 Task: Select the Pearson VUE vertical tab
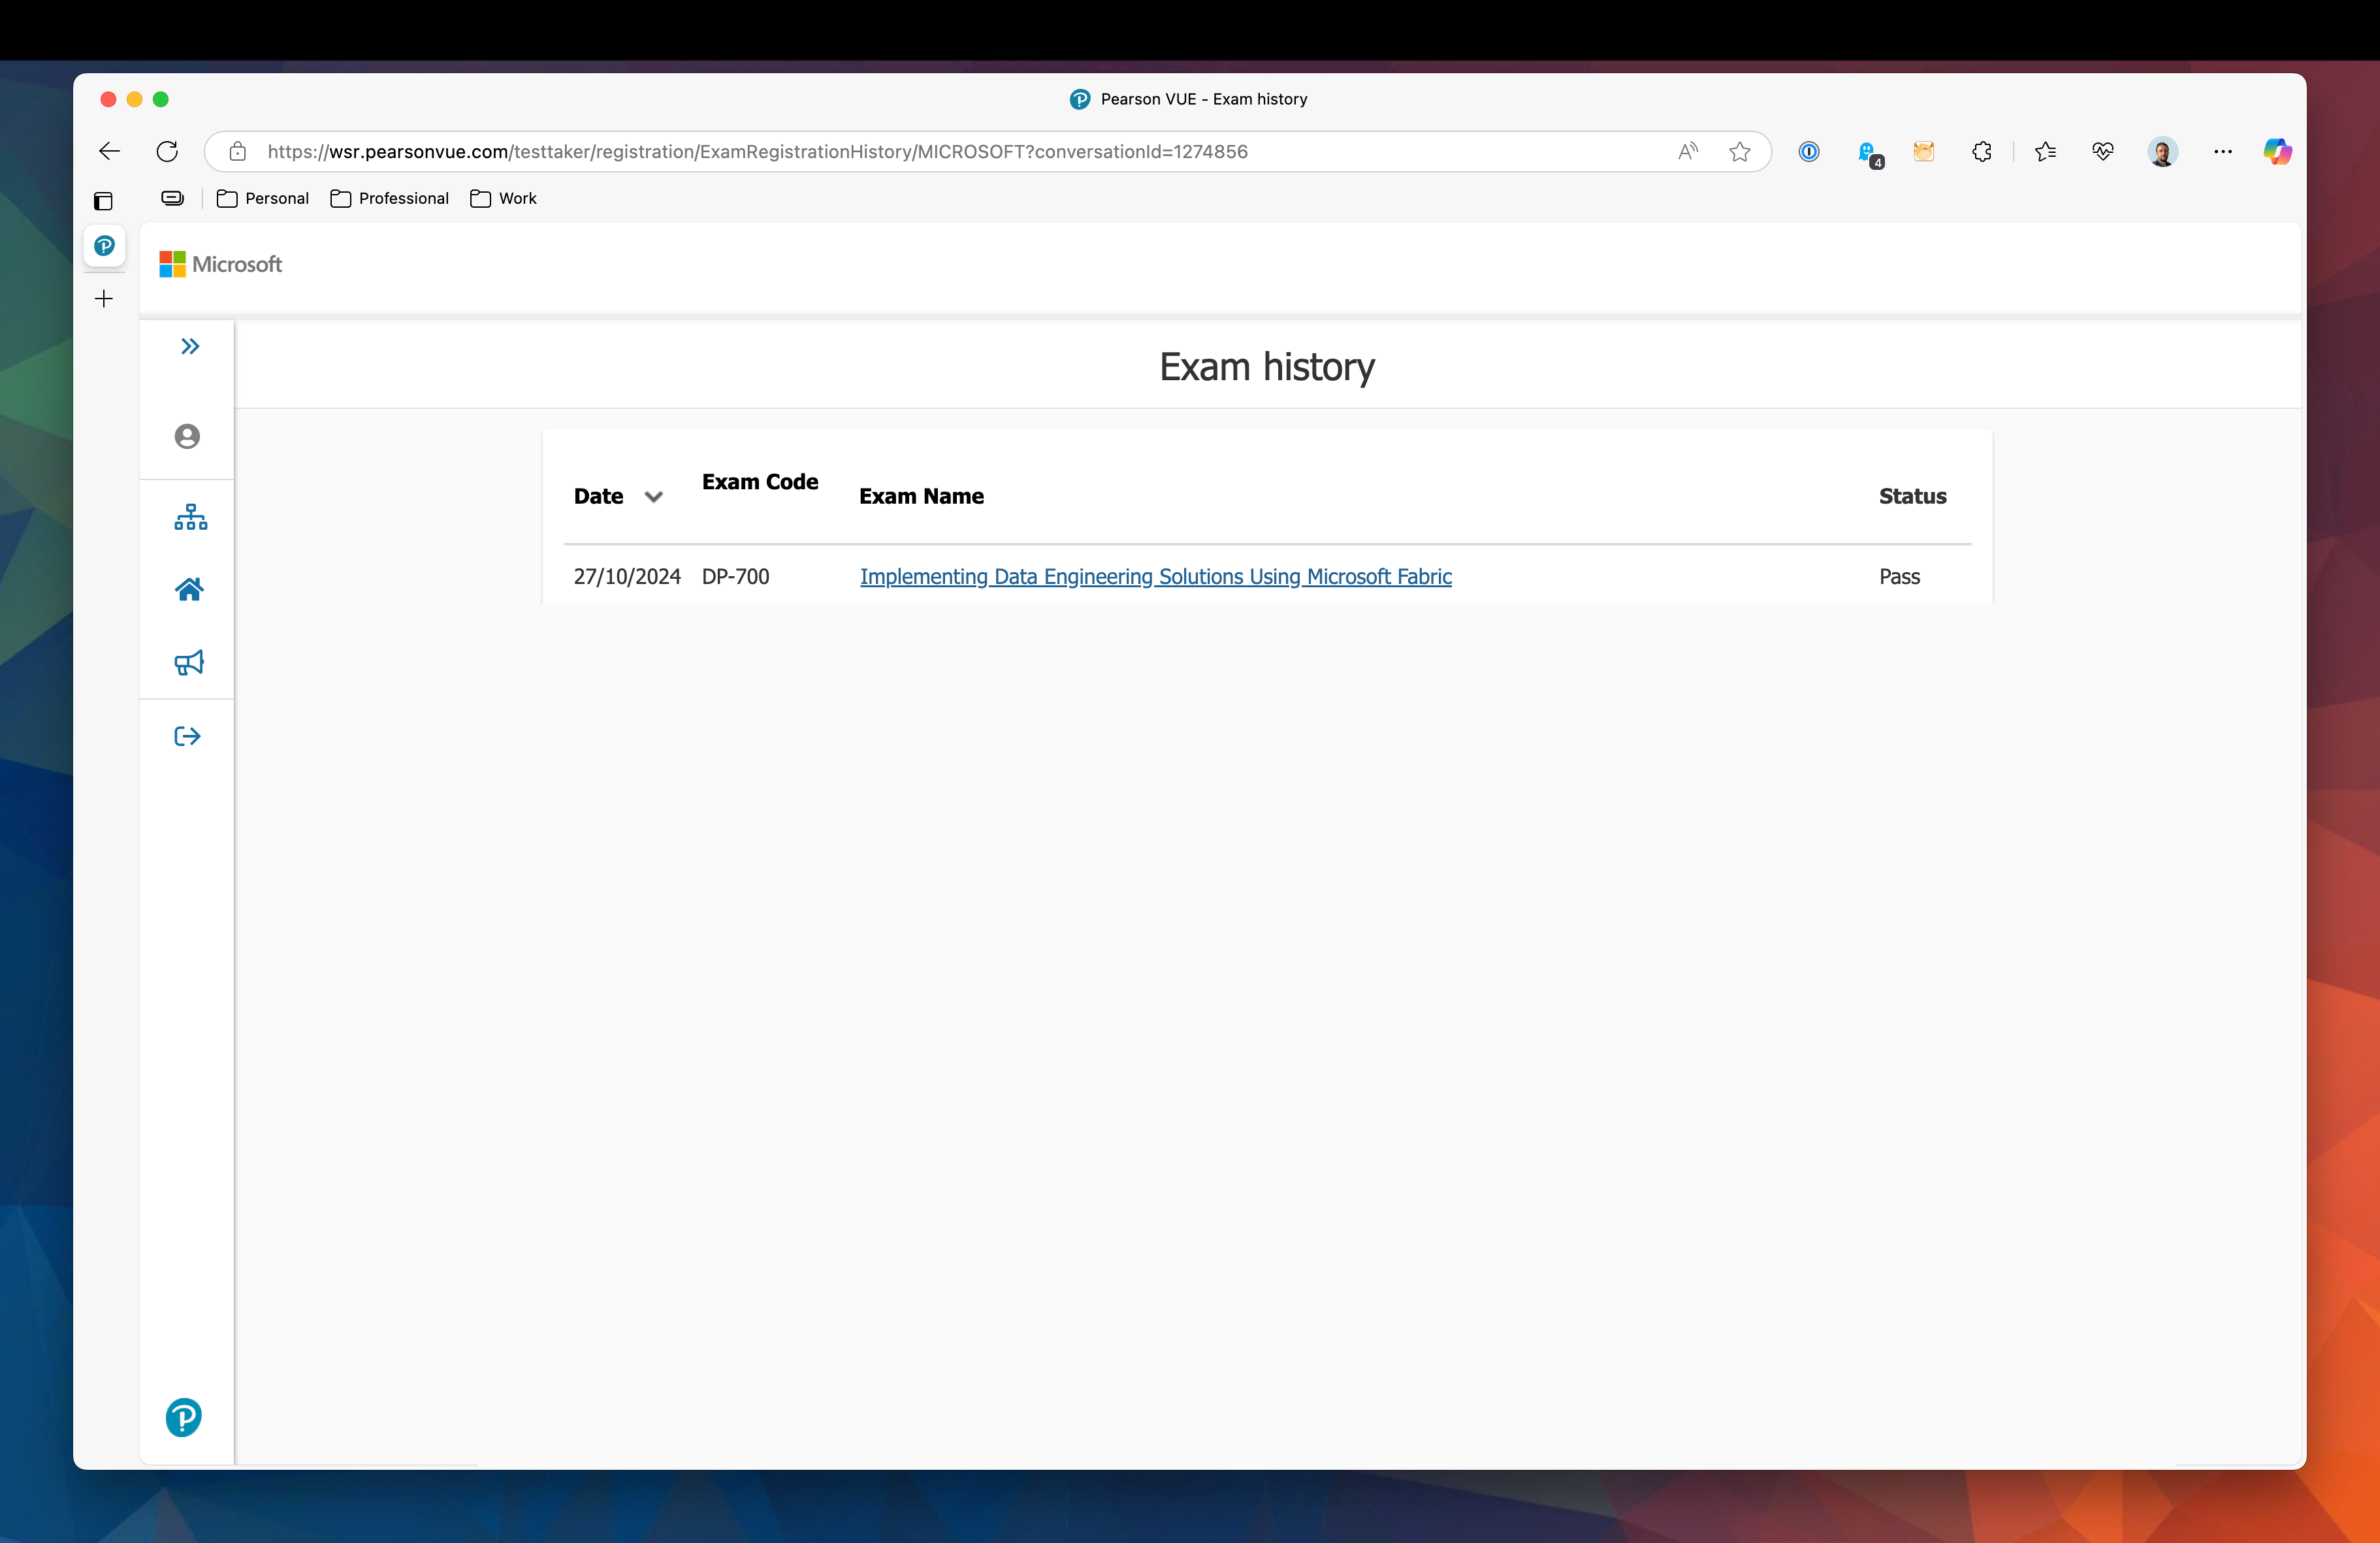104,246
